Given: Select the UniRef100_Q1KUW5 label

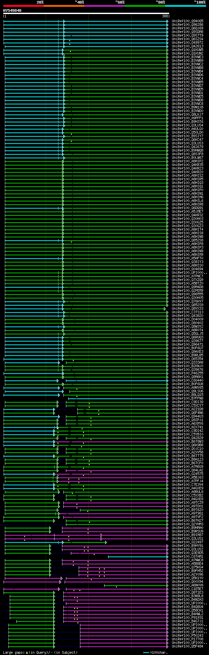Looking at the screenshot, I should point(187,50).
